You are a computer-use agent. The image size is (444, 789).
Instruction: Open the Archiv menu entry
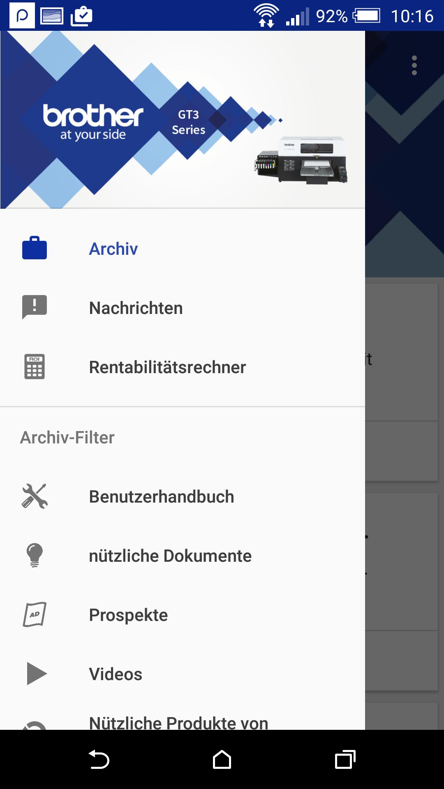coord(183,249)
